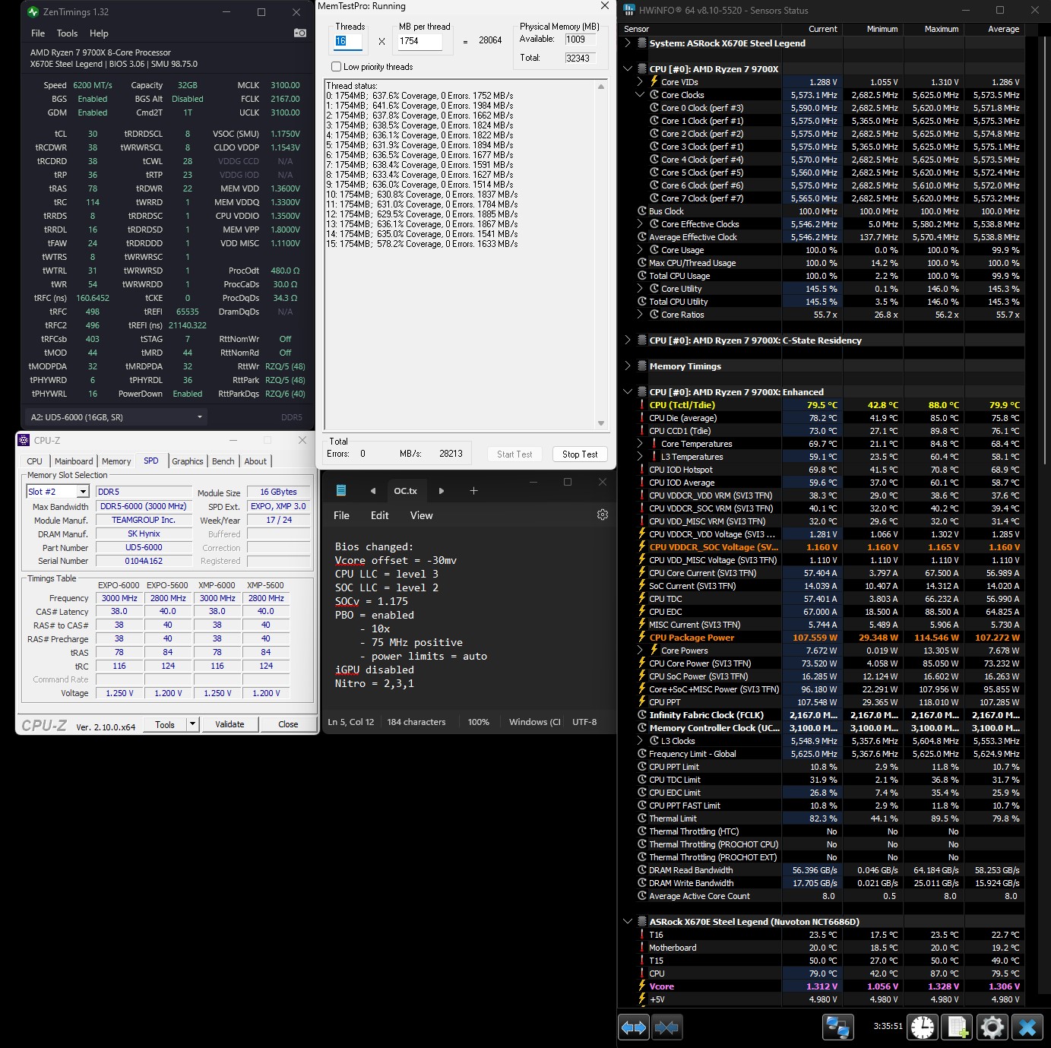Click Notepad scroll tabs left arrow
This screenshot has width=1051, height=1048.
[x=373, y=491]
